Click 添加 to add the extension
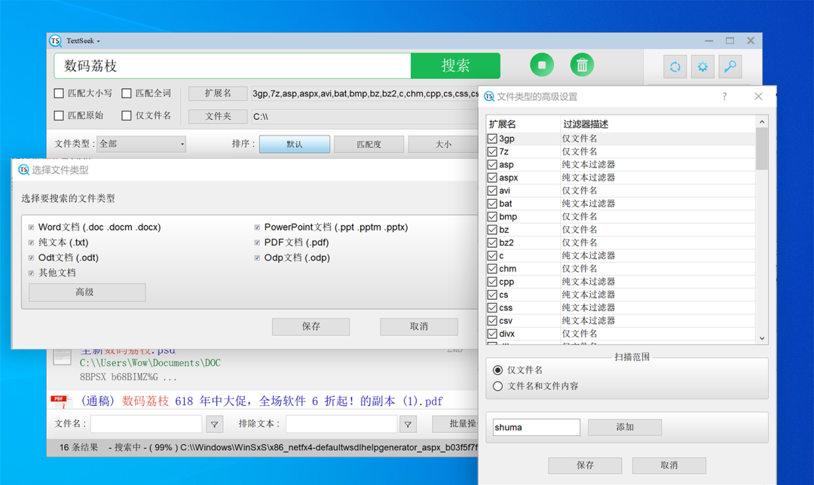814x485 pixels. pyautogui.click(x=625, y=427)
